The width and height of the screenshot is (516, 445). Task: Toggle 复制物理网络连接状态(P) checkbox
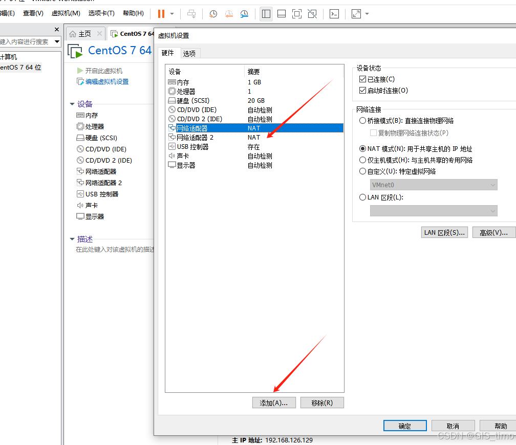pos(374,133)
